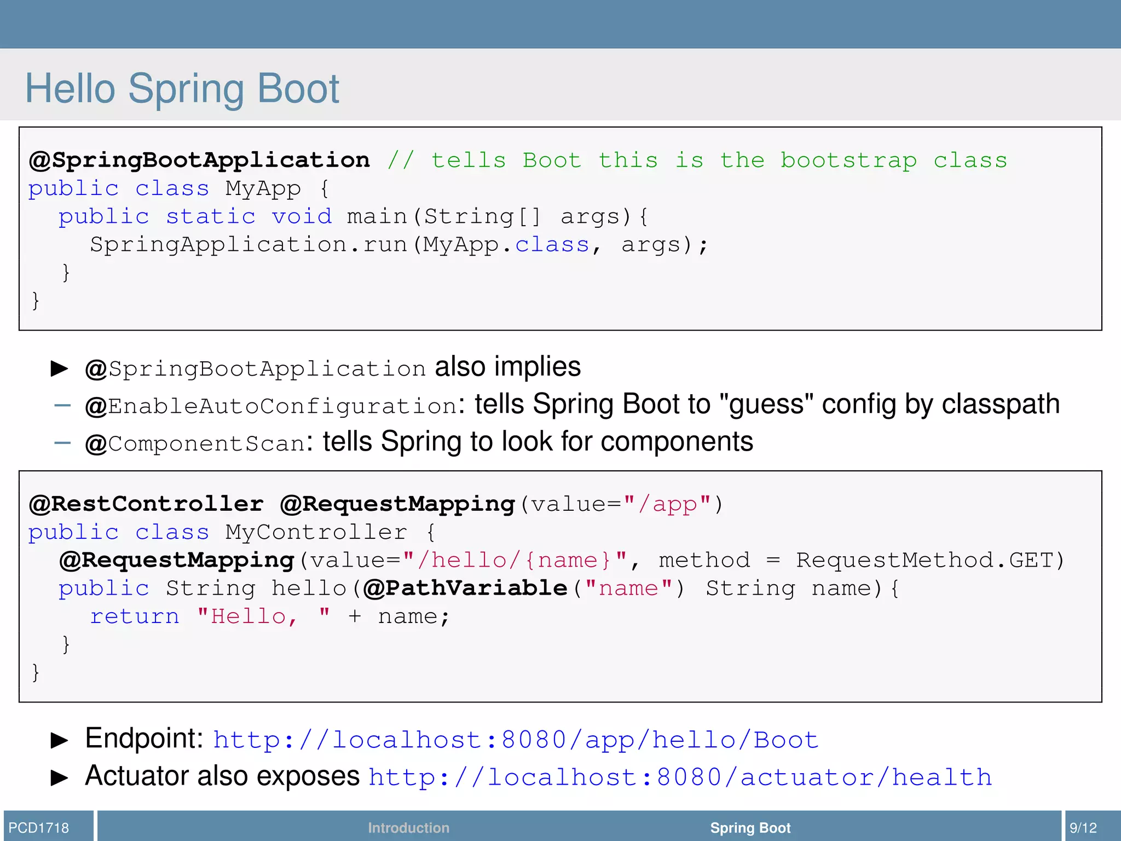Click the dash bullet before @EnableAutoConfiguration

coord(63,406)
